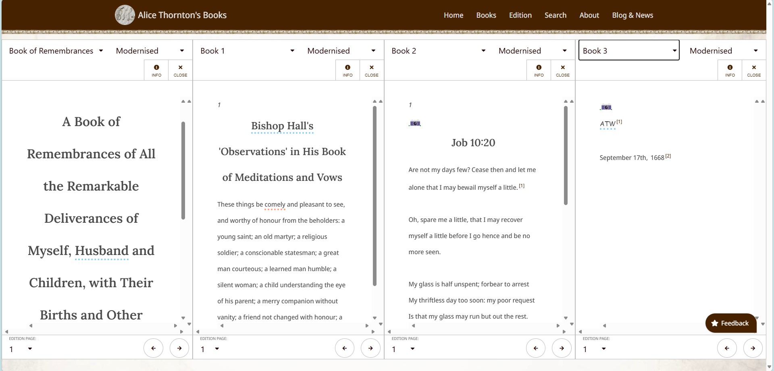The height and width of the screenshot is (371, 774).
Task: Click the Alice Thornton's Books site title
Action: coord(182,15)
